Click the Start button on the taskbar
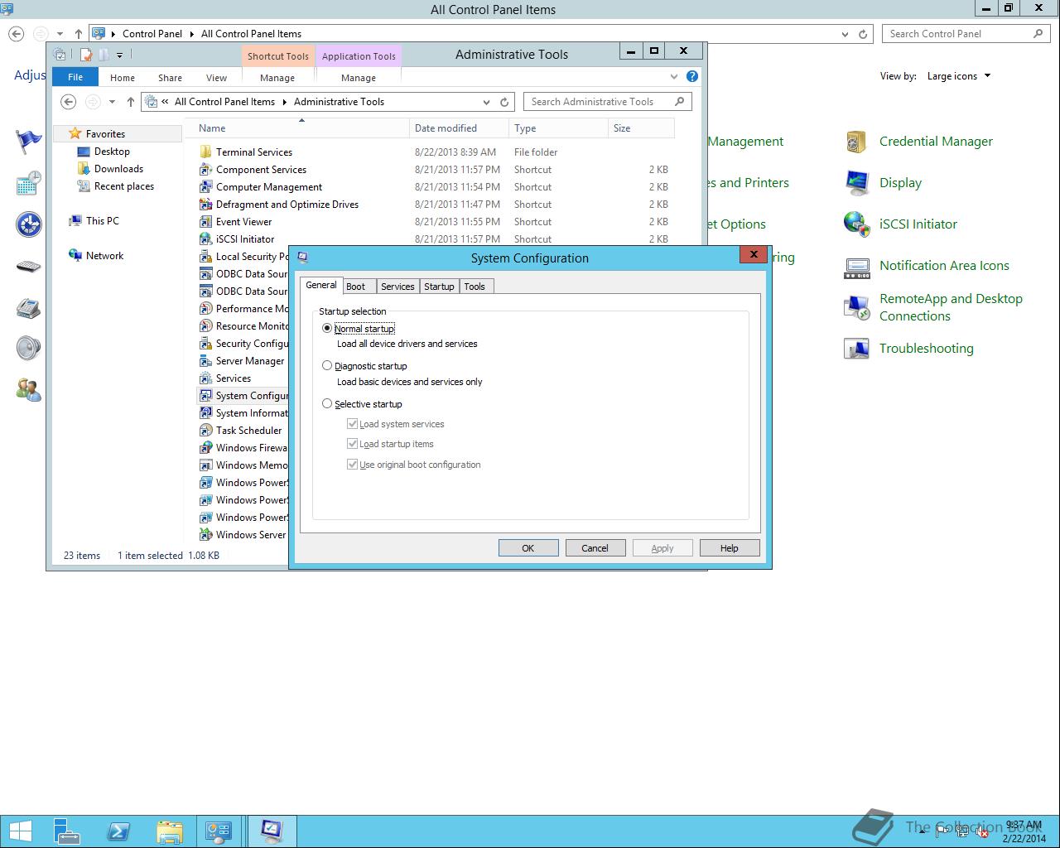 (20, 831)
